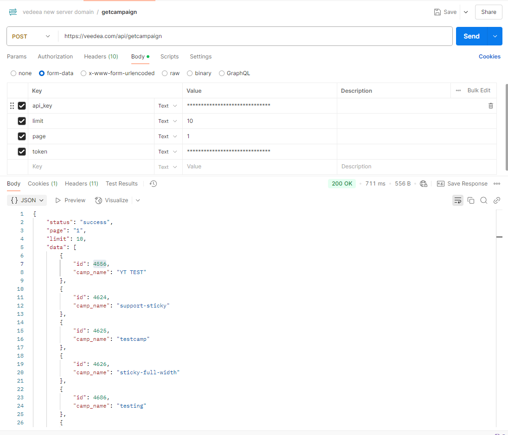Click the link icon in response toolbar

[x=497, y=200]
